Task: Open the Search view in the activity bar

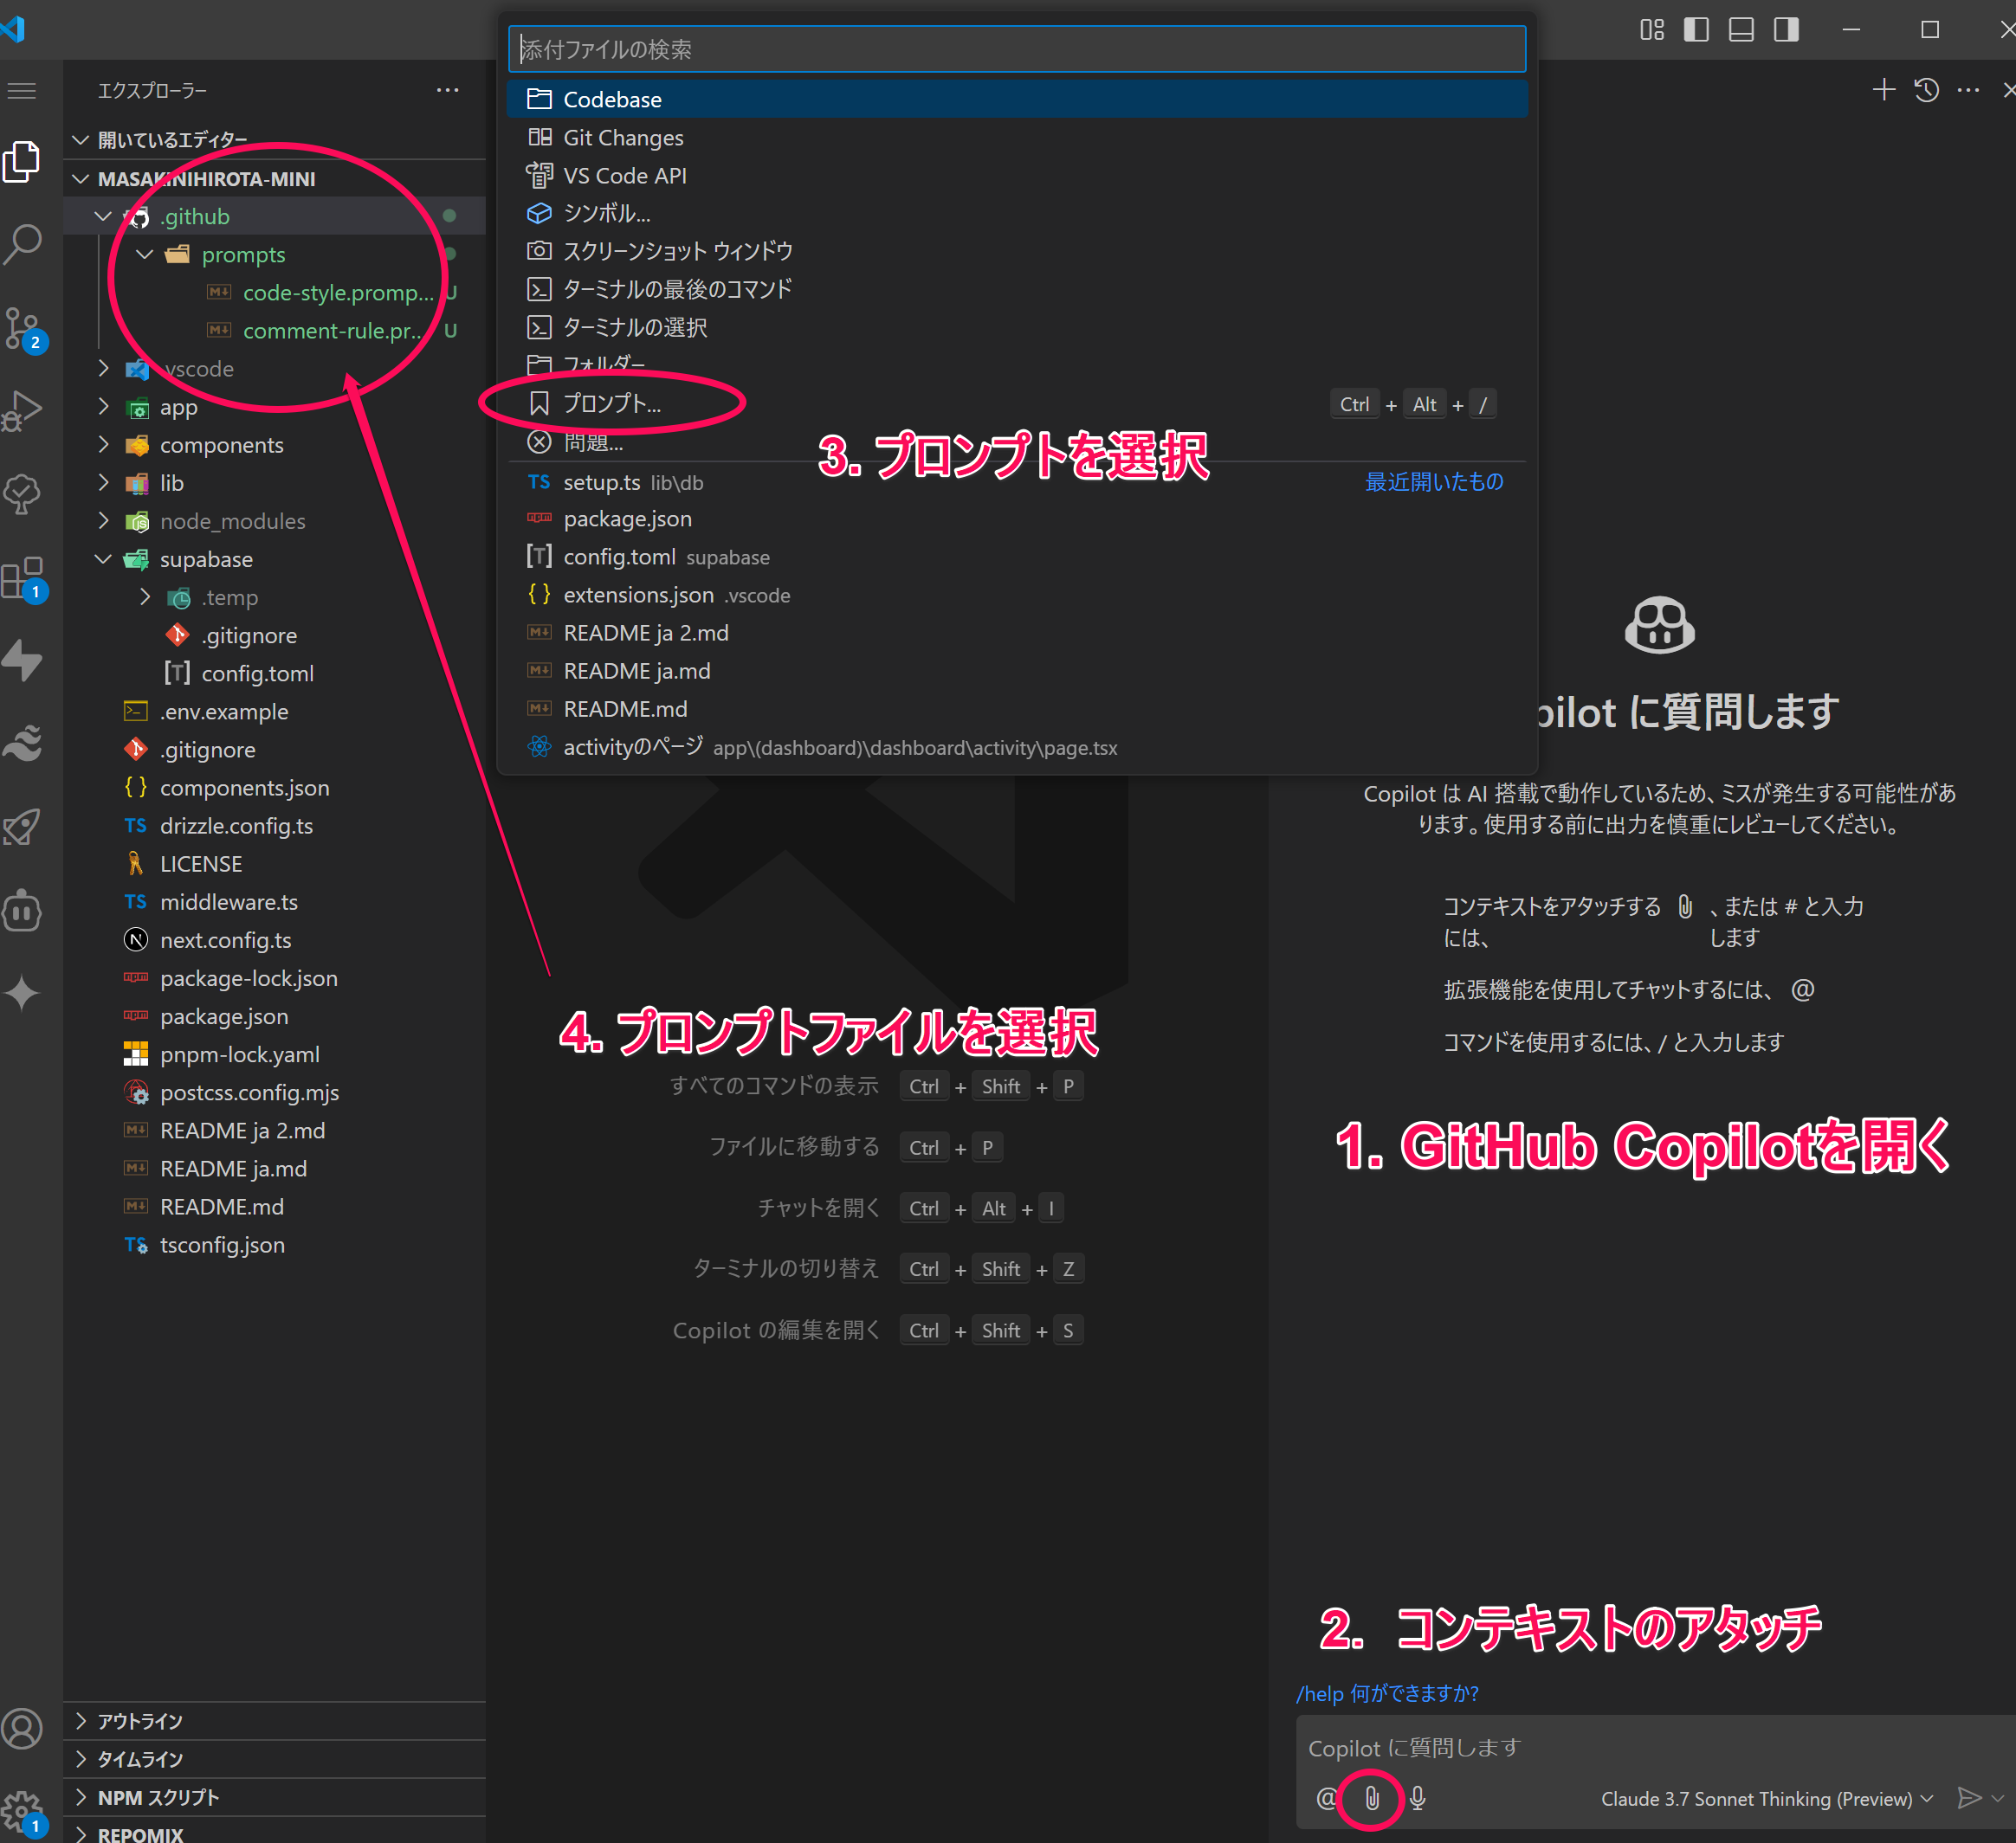Action: 23,242
